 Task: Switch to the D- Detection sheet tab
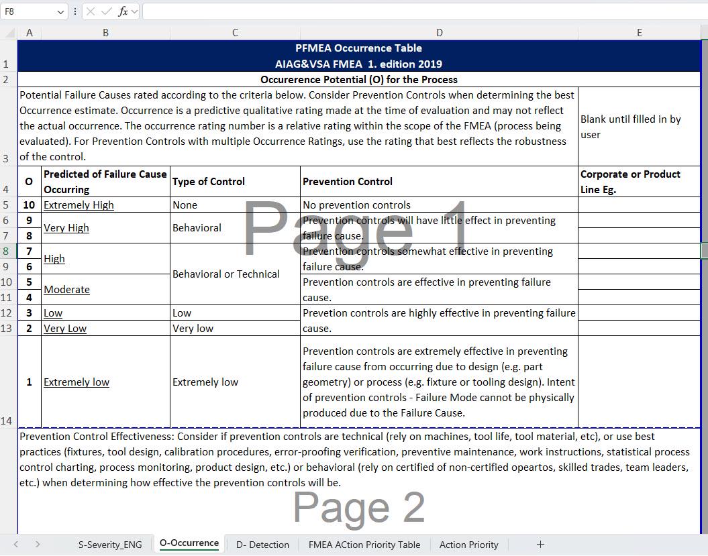pyautogui.click(x=262, y=544)
